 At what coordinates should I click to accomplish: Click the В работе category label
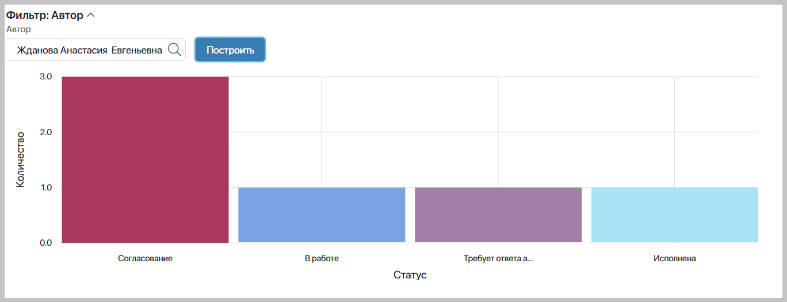tap(322, 258)
